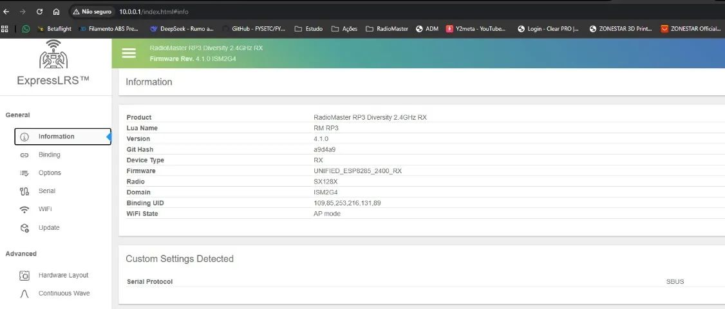Click the browser forward arrow
Screen dimensions: 725x309
click(x=23, y=12)
